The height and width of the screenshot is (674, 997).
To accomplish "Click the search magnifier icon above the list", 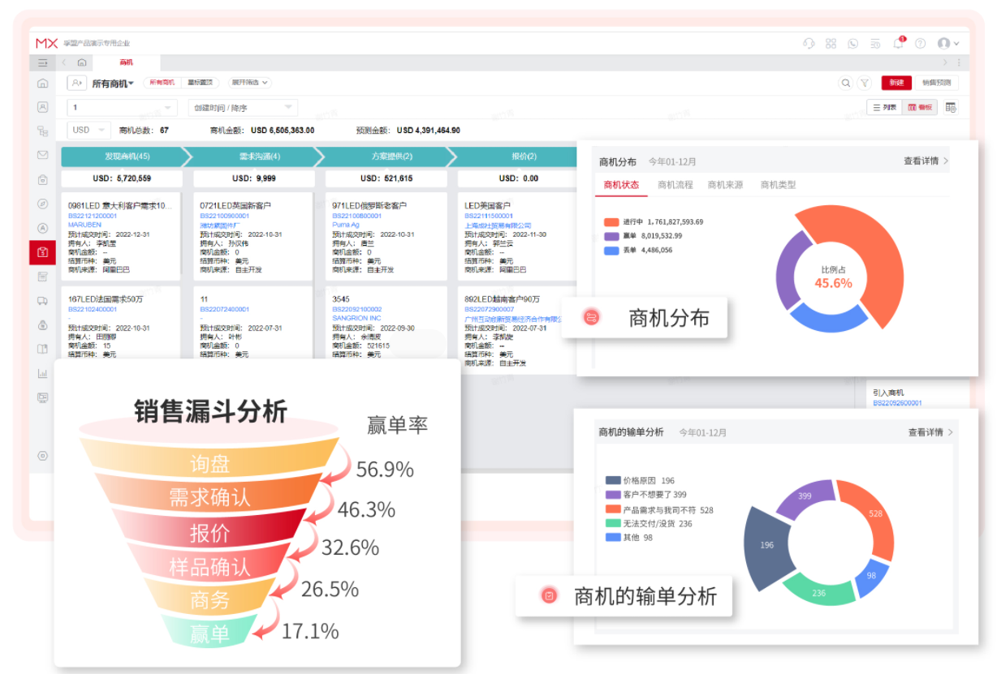I will (x=845, y=84).
